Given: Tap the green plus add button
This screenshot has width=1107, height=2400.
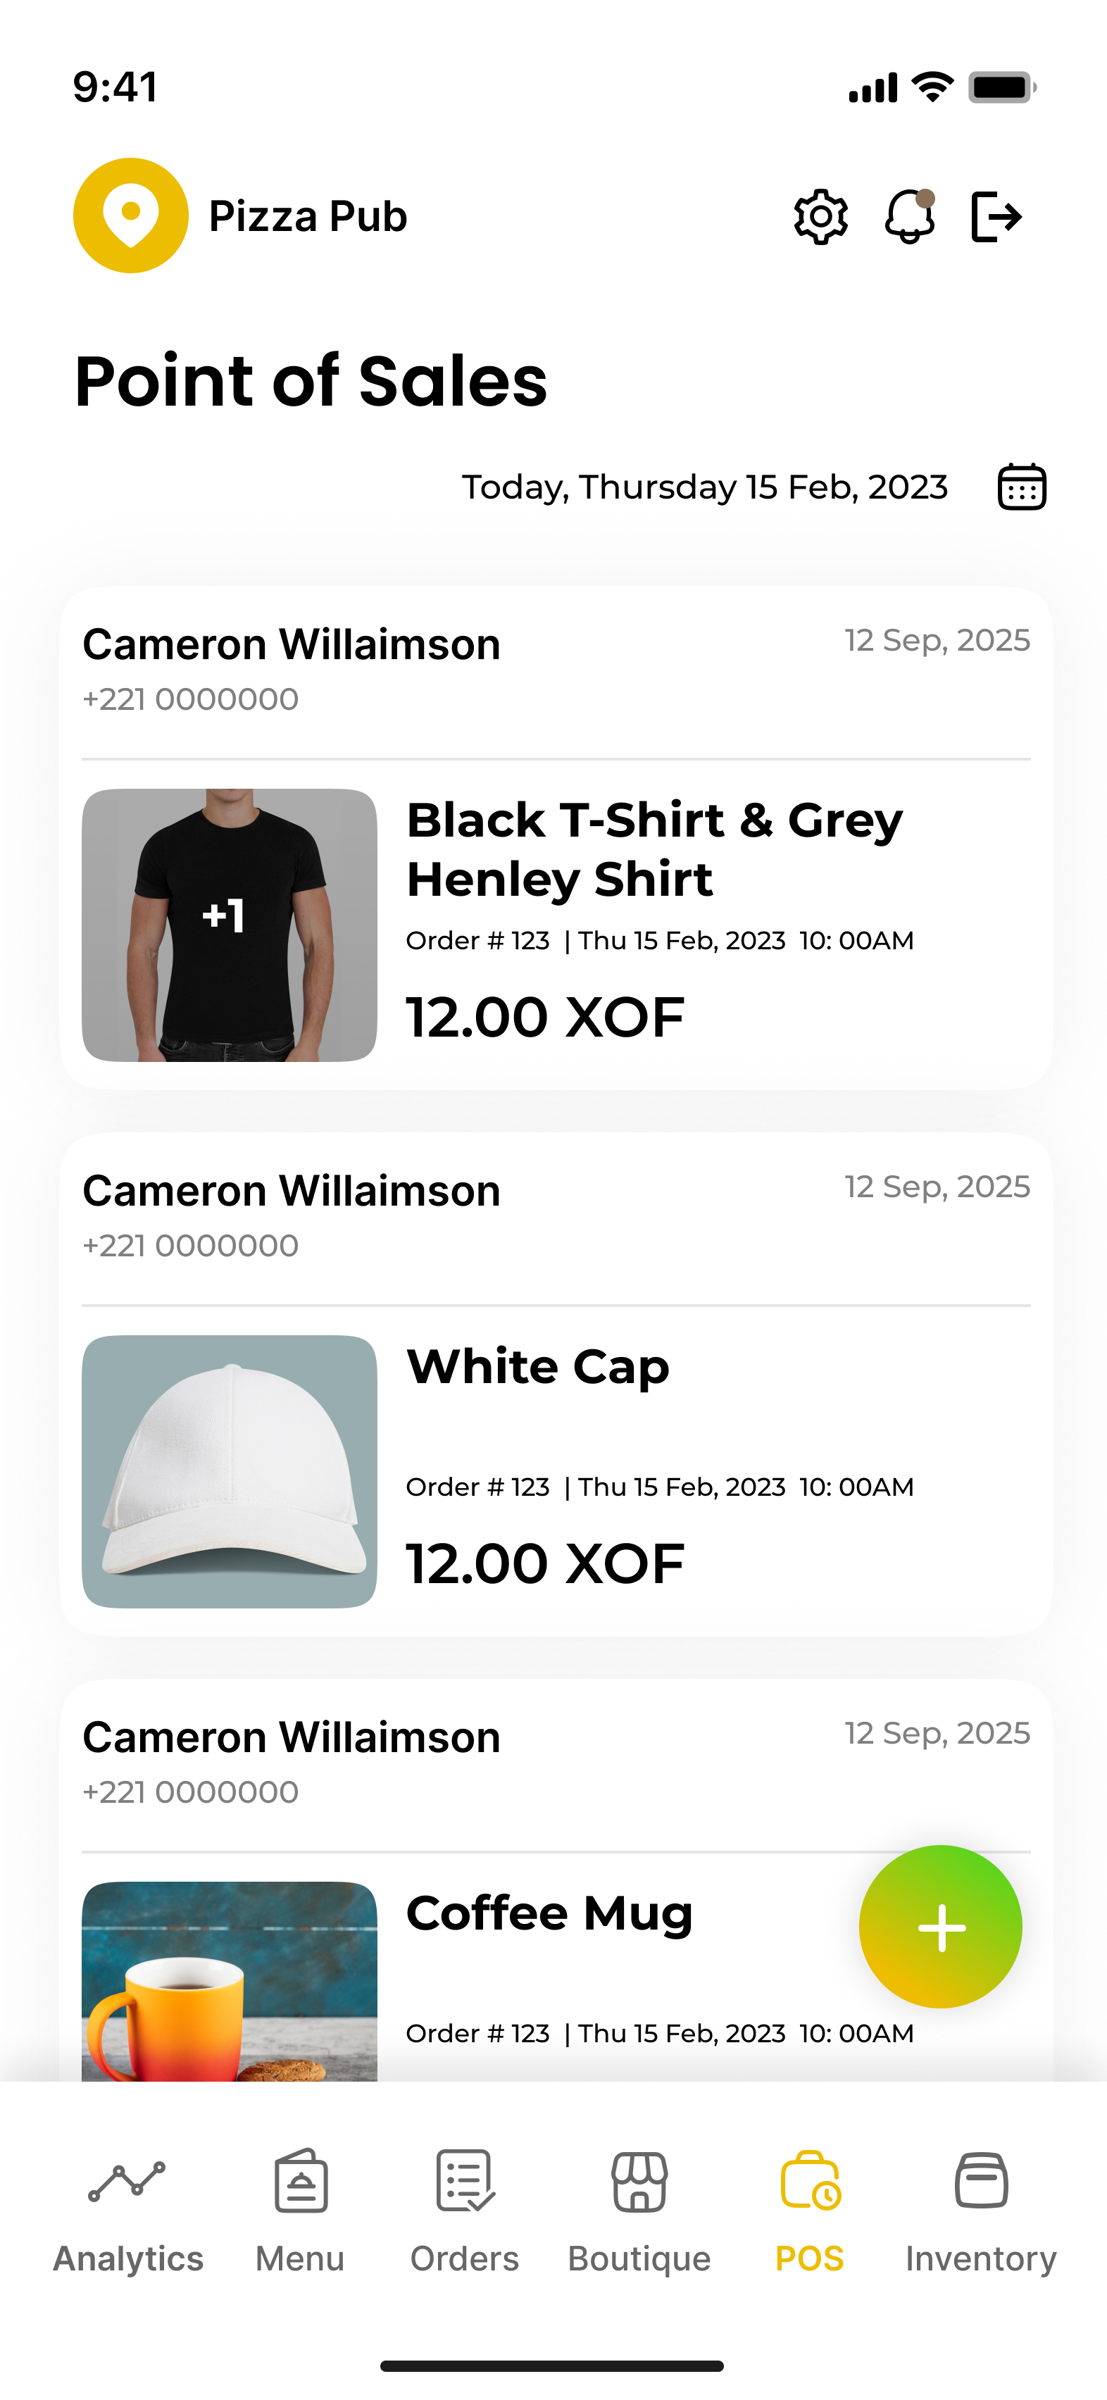Looking at the screenshot, I should pyautogui.click(x=940, y=1927).
